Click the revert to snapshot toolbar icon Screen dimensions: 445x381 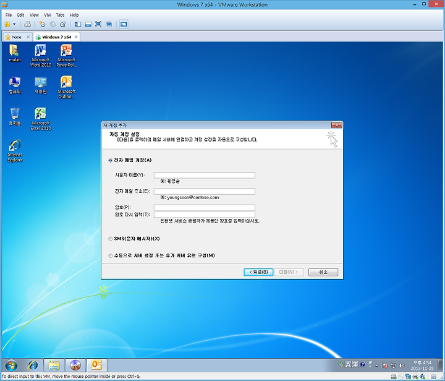(53, 24)
